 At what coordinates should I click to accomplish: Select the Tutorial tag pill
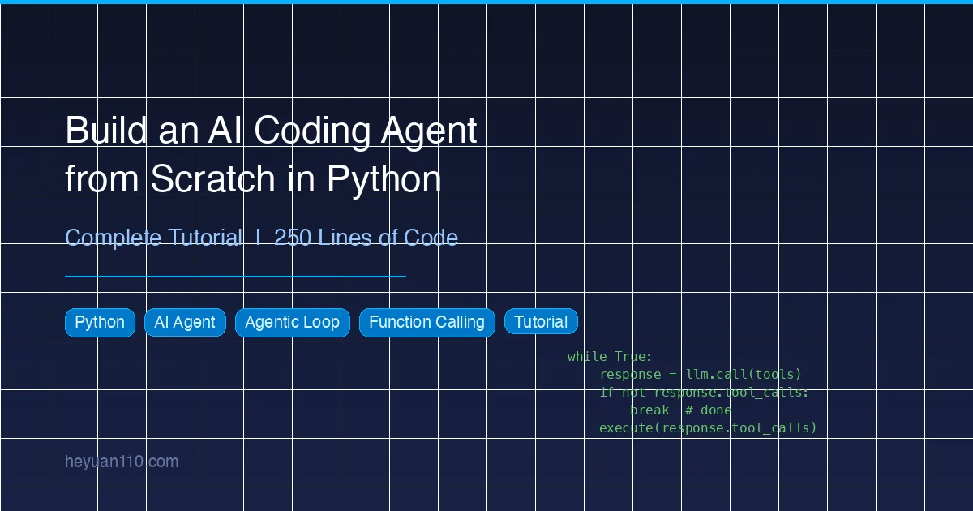(x=541, y=321)
